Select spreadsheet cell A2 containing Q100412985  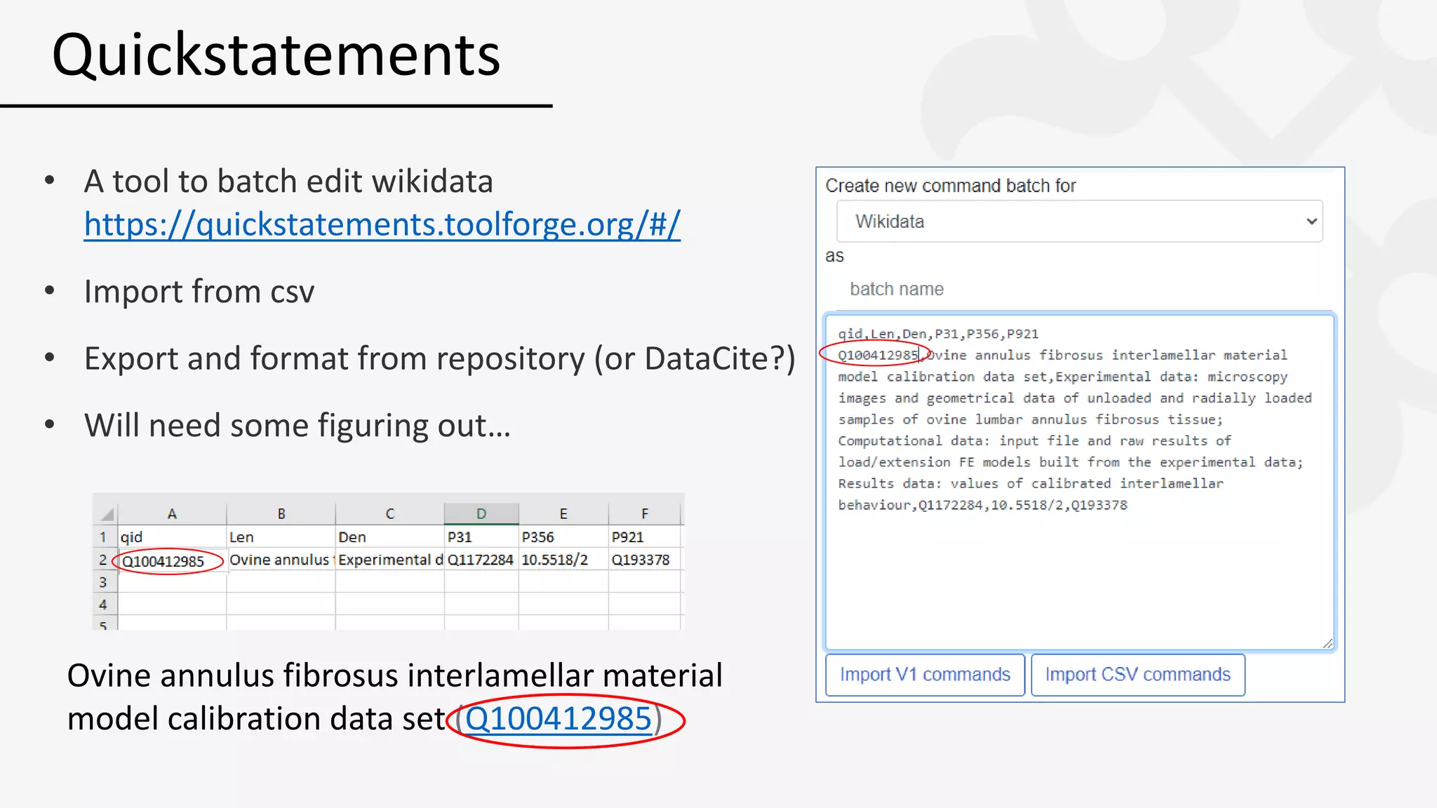click(x=172, y=560)
